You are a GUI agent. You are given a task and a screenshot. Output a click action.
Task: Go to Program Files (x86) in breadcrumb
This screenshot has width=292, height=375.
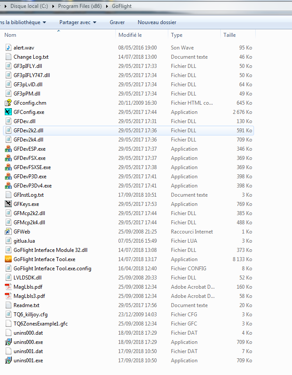[80, 6]
